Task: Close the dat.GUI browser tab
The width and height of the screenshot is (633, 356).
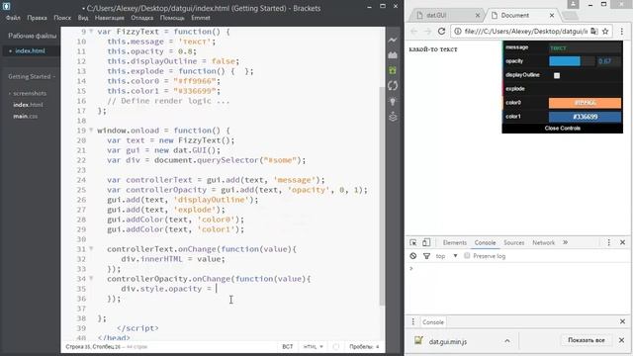Action: pos(478,16)
